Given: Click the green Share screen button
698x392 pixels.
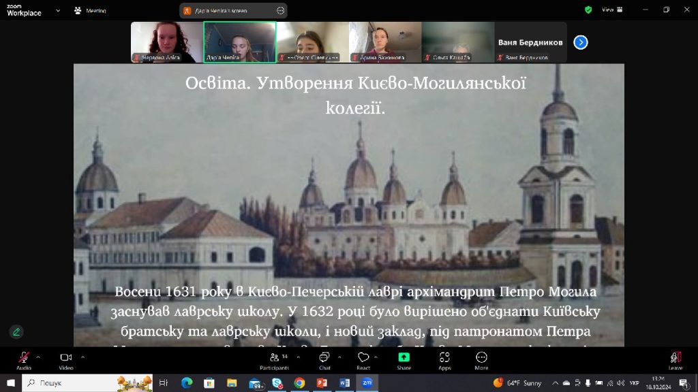Looking at the screenshot, I should click(x=404, y=361).
